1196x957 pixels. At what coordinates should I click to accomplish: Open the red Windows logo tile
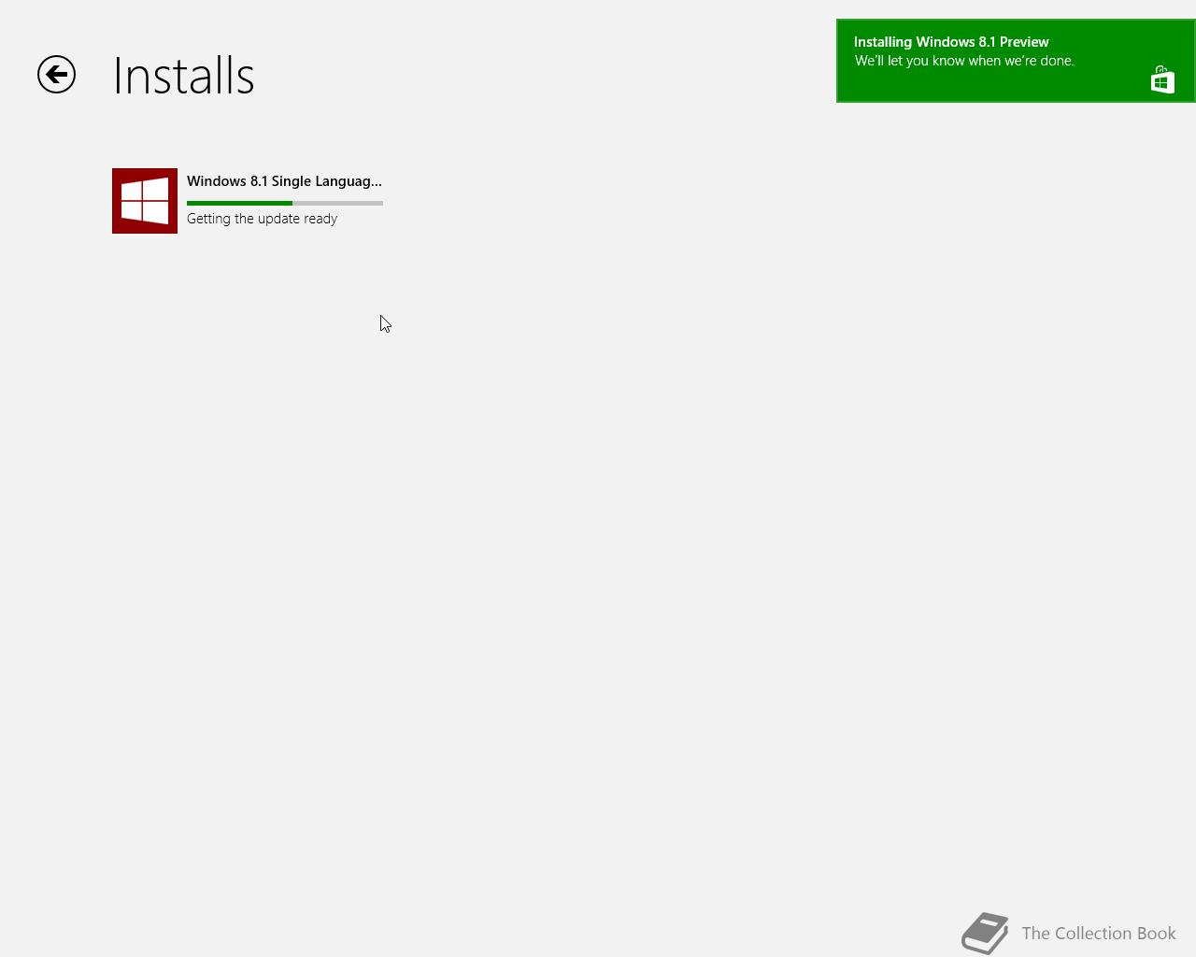[x=145, y=201]
